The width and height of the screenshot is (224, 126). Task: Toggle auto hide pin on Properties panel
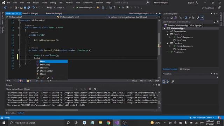click(214, 74)
